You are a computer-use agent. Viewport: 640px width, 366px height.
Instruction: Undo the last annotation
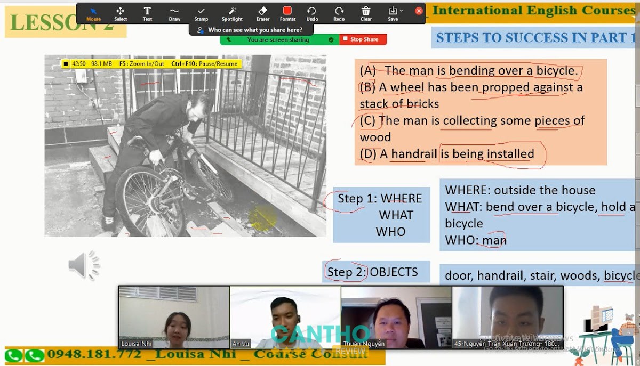point(312,14)
